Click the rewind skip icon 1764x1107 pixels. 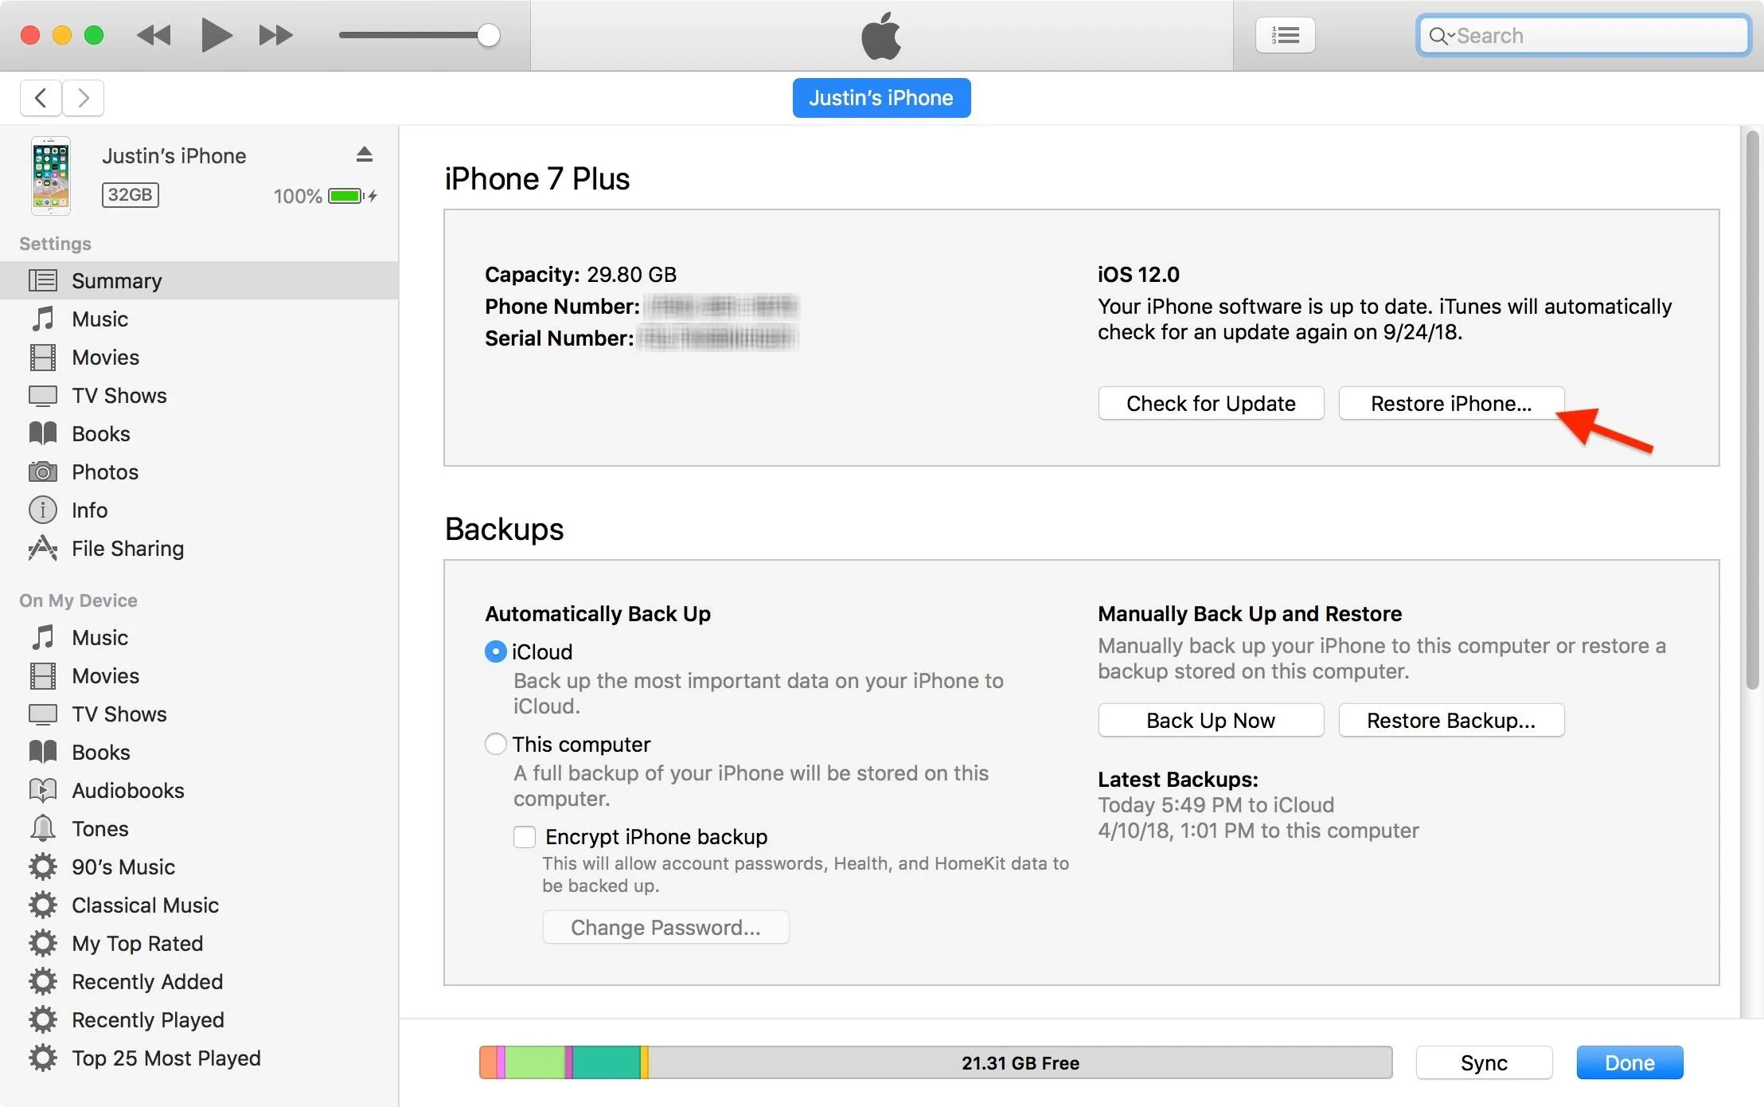154,36
